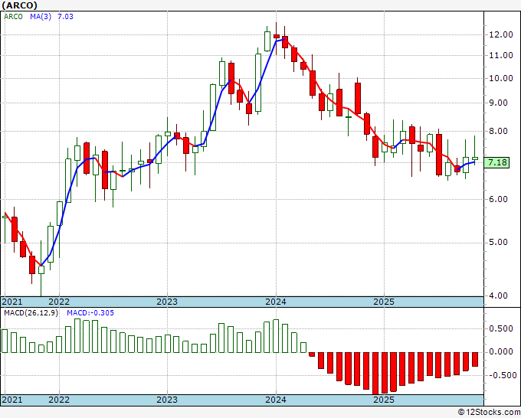Click the -0.500 MACD axis label
Viewport: 521px width, 418px height.
coord(502,375)
